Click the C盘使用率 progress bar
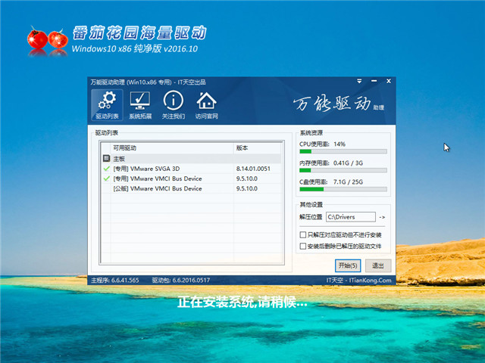 (x=343, y=189)
